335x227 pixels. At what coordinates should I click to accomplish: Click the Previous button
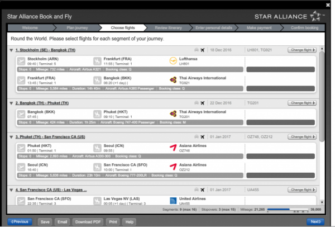point(20,221)
